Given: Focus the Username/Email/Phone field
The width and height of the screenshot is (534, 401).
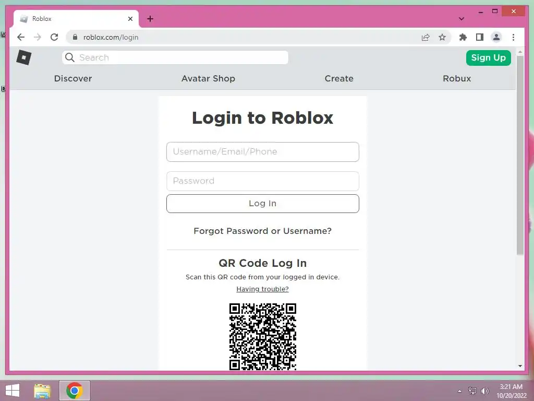Looking at the screenshot, I should point(263,152).
